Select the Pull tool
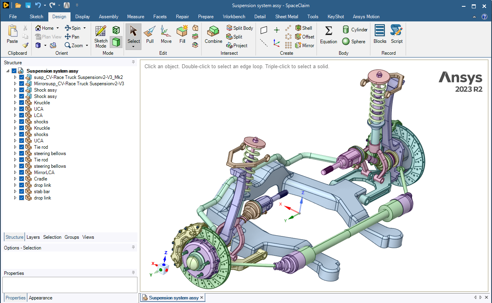492x303 pixels. [x=150, y=35]
